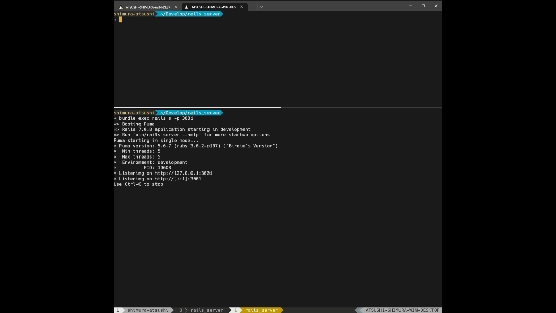Select the active ATSUSHI-SHIMURA-WIN-DESI tab
Screen dimensions: 556x313
(213, 7)
